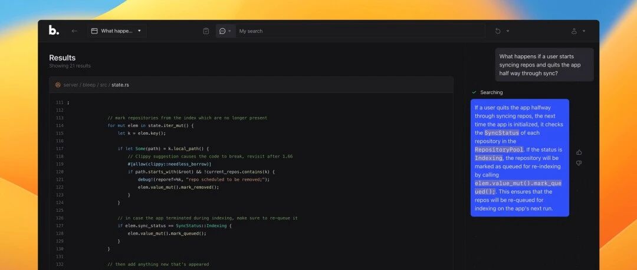Click line number 113 in the code gutter
637x270 pixels.
point(60,118)
